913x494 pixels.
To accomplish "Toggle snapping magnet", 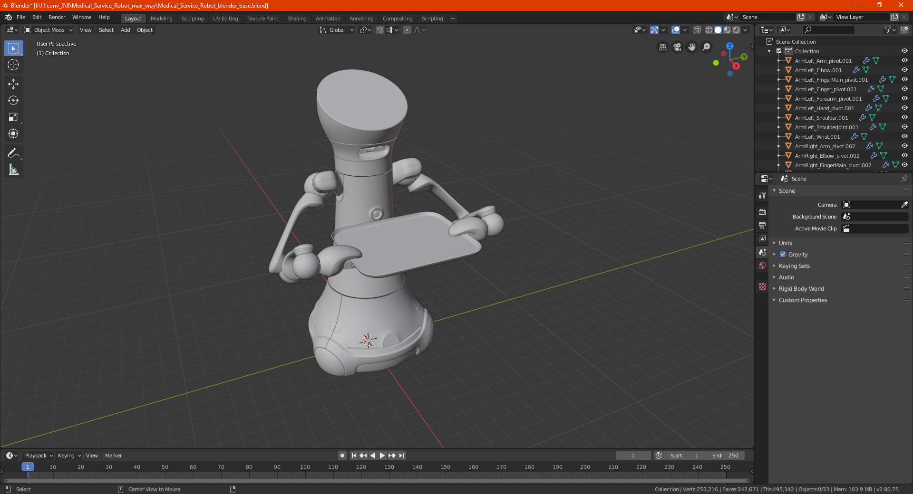I will 379,30.
